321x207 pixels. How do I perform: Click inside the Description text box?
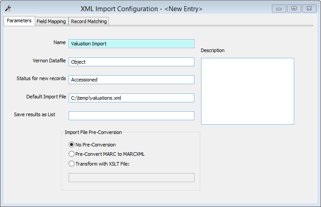(x=247, y=91)
